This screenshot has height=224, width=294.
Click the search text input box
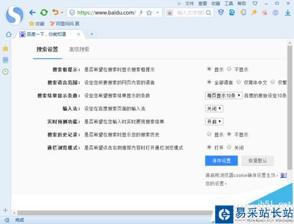pos(191,13)
